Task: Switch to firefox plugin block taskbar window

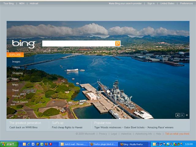Action: coord(103,144)
